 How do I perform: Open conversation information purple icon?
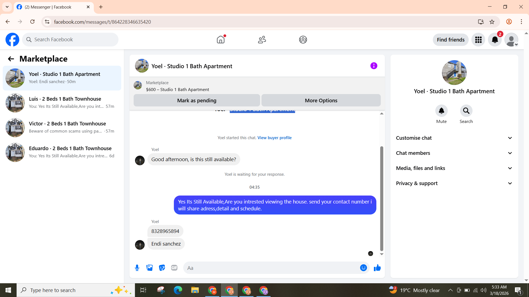click(x=374, y=66)
